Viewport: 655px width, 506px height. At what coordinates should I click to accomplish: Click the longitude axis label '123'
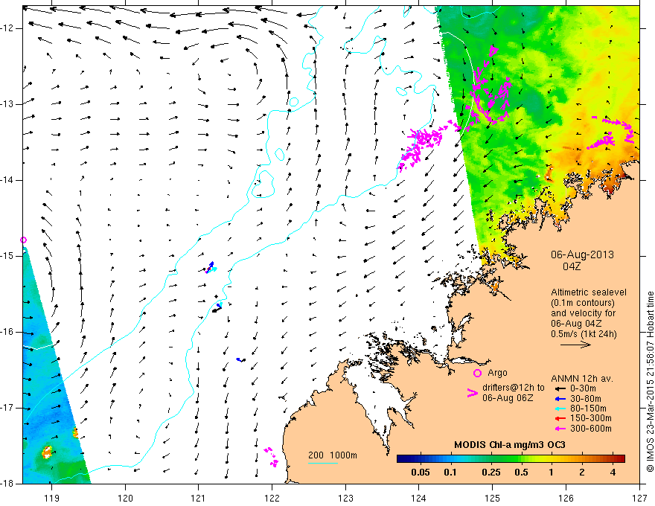pos(345,498)
